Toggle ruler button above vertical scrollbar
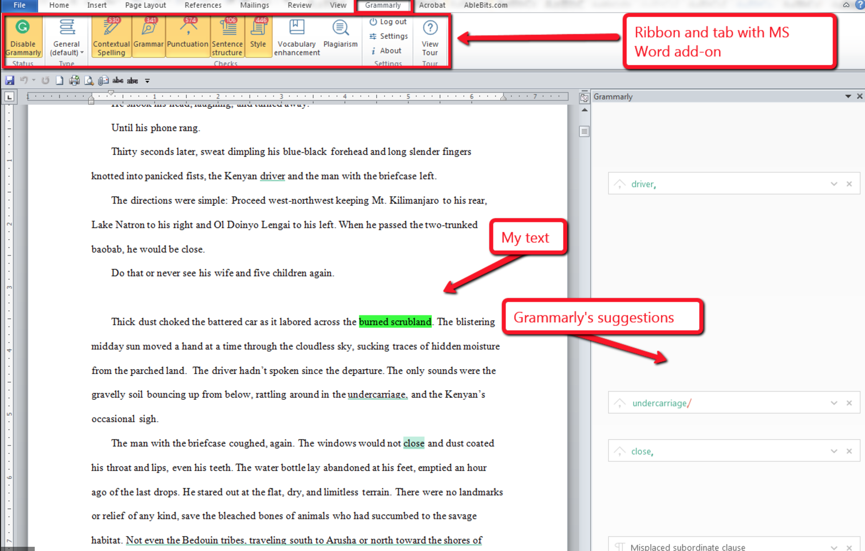 584,98
